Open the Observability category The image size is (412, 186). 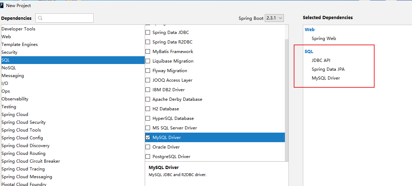click(72, 99)
